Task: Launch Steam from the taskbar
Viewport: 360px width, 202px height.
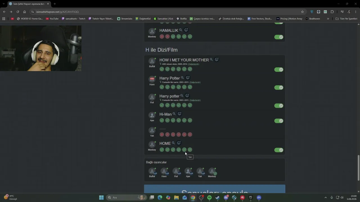Action: pyautogui.click(x=217, y=198)
